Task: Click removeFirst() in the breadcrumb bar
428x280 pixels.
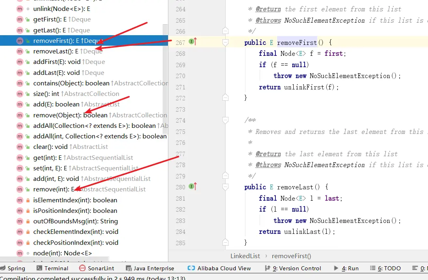Action: [291, 256]
